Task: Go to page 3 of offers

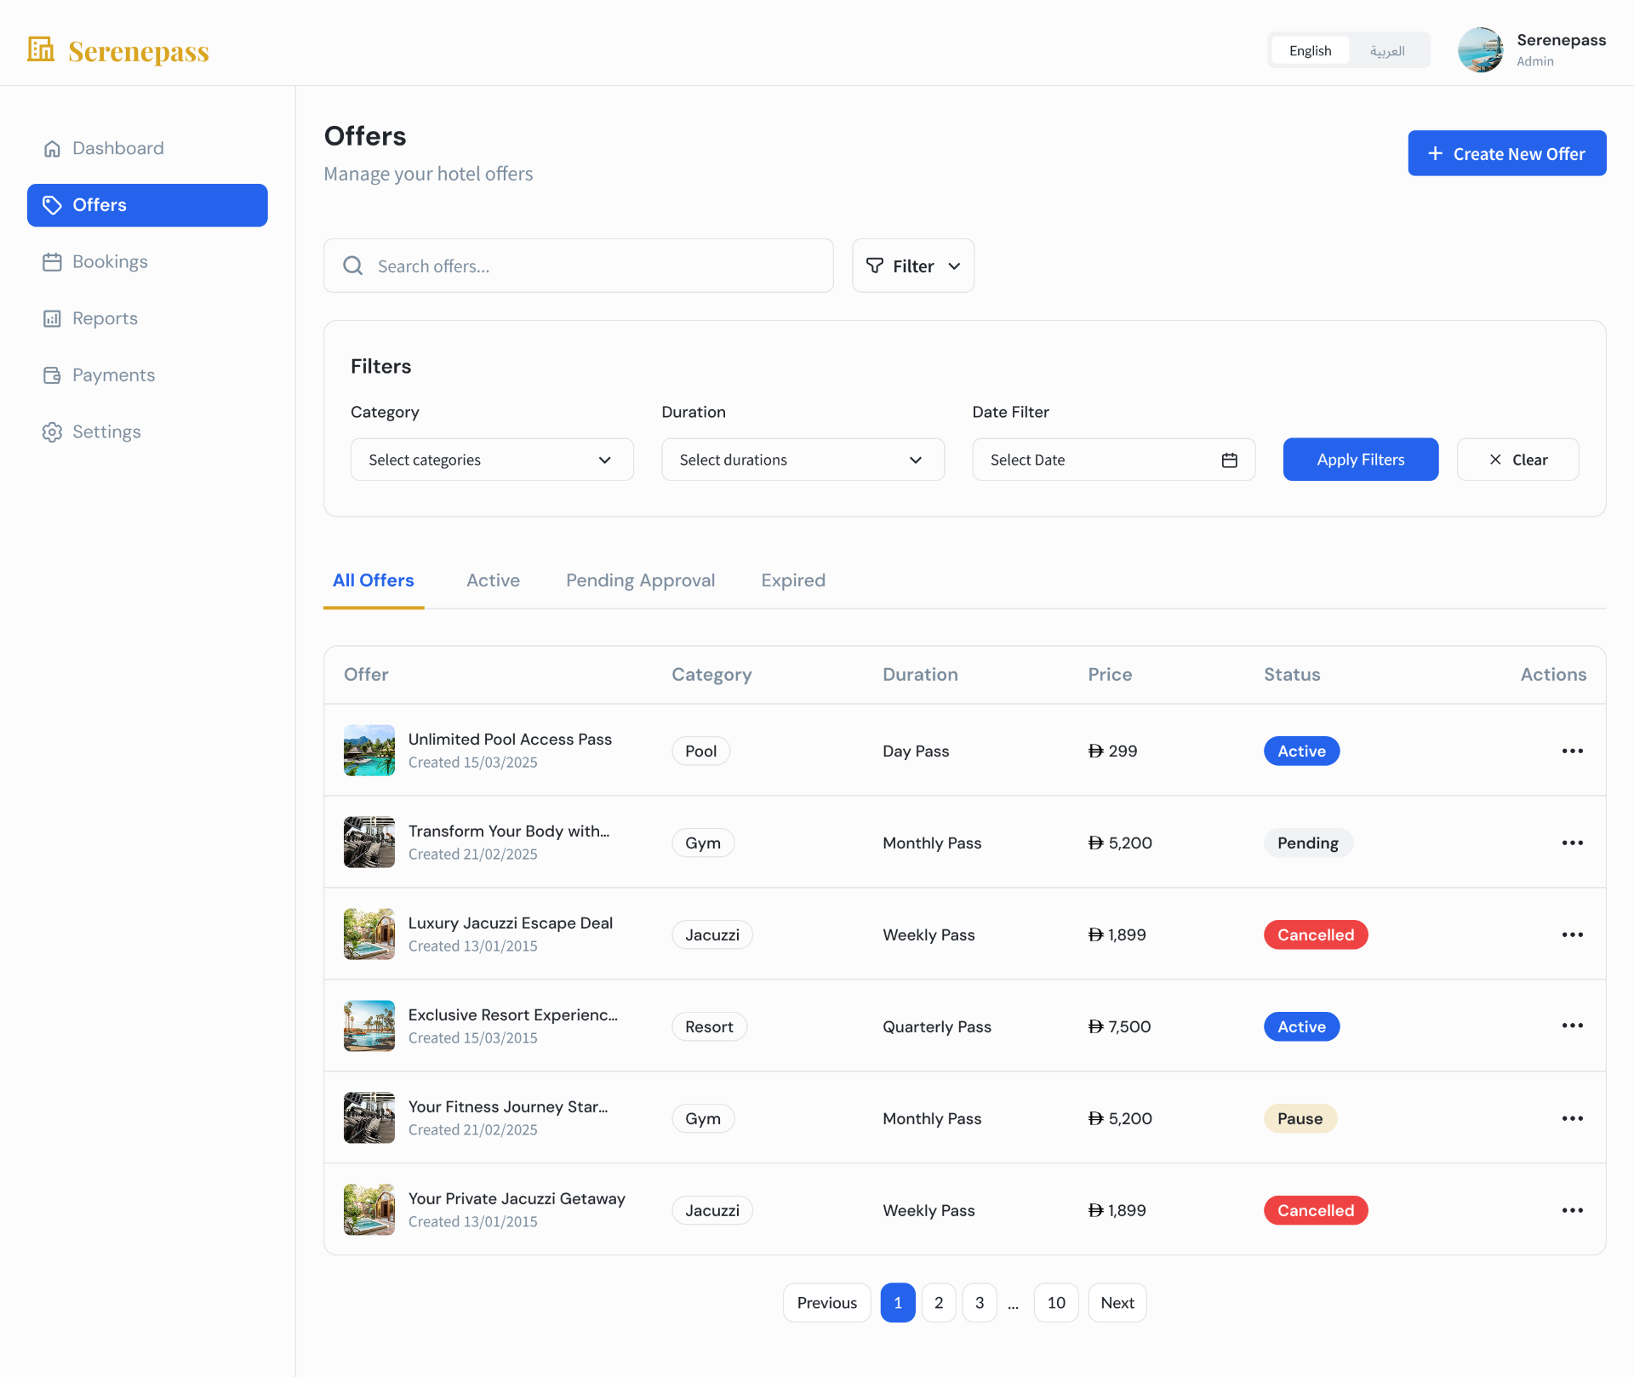Action: (x=979, y=1303)
